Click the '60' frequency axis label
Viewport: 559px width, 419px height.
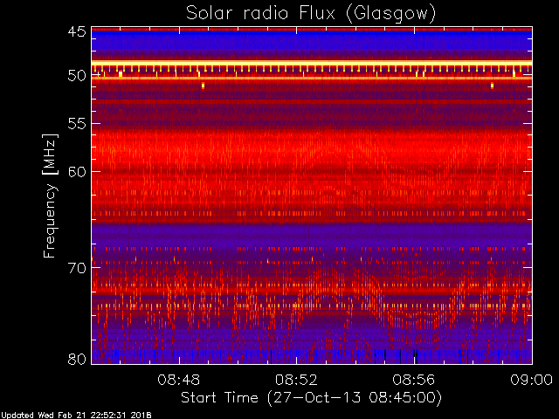77,172
